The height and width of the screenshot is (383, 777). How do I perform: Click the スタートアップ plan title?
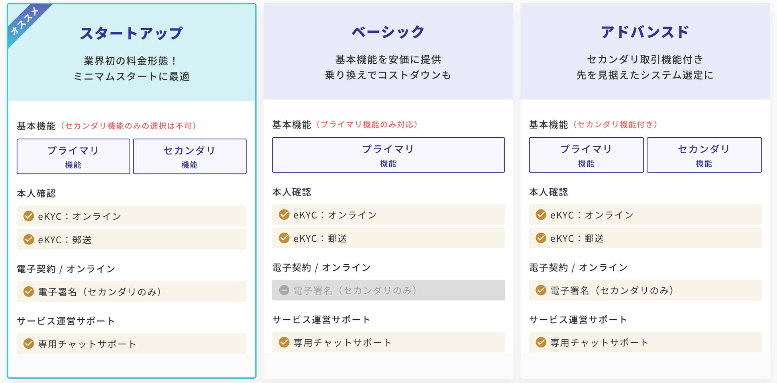[131, 33]
